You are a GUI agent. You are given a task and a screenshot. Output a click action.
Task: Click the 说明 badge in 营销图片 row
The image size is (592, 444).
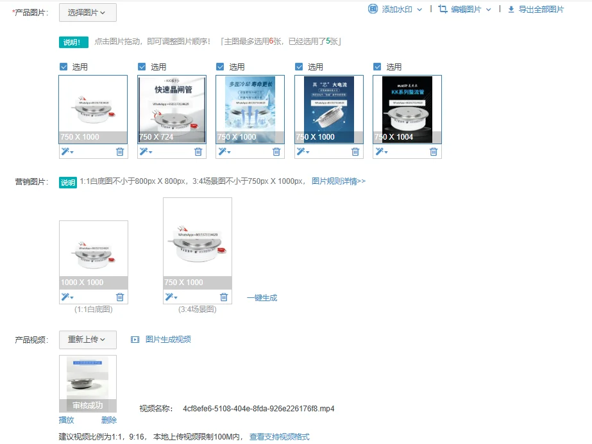68,182
